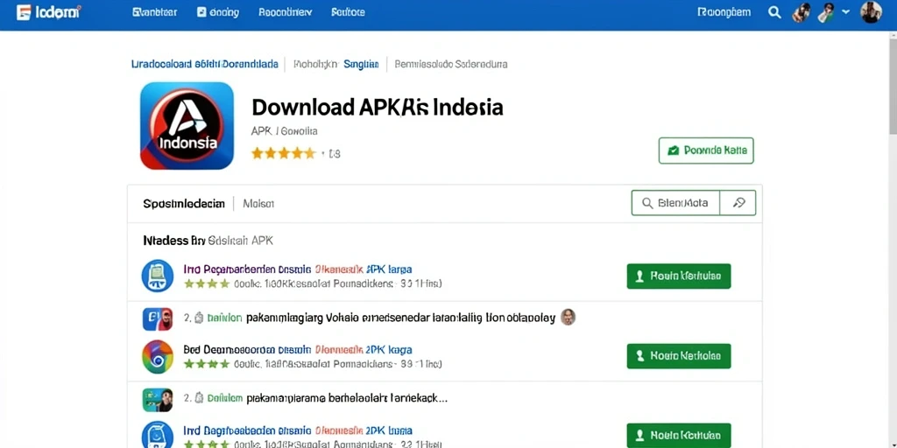Click the green button in the Chrome-style icon row
897x448 pixels.
(x=679, y=356)
